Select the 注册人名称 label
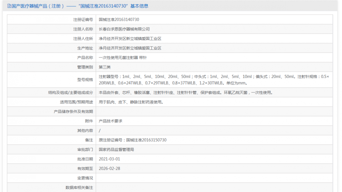Image resolution: width=342 pixels, height=192 pixels. tap(83, 29)
